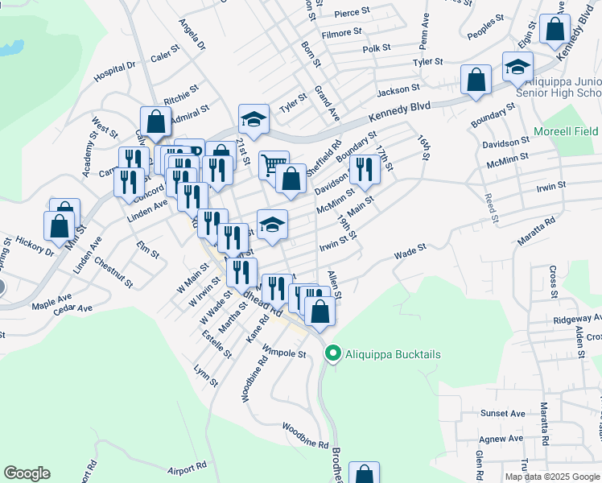Open the restaurant marker above the Kane Rd label

tap(277, 290)
